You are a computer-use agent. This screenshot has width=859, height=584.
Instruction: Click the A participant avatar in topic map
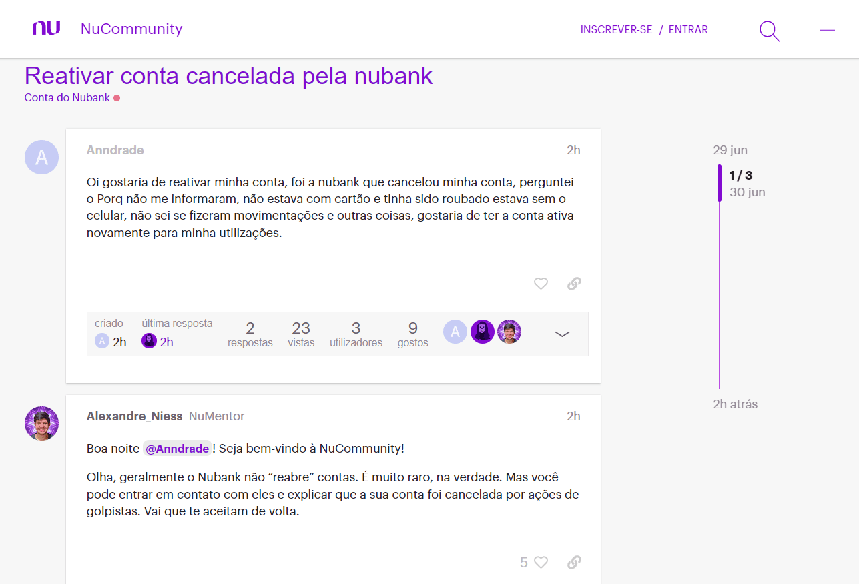click(x=455, y=332)
